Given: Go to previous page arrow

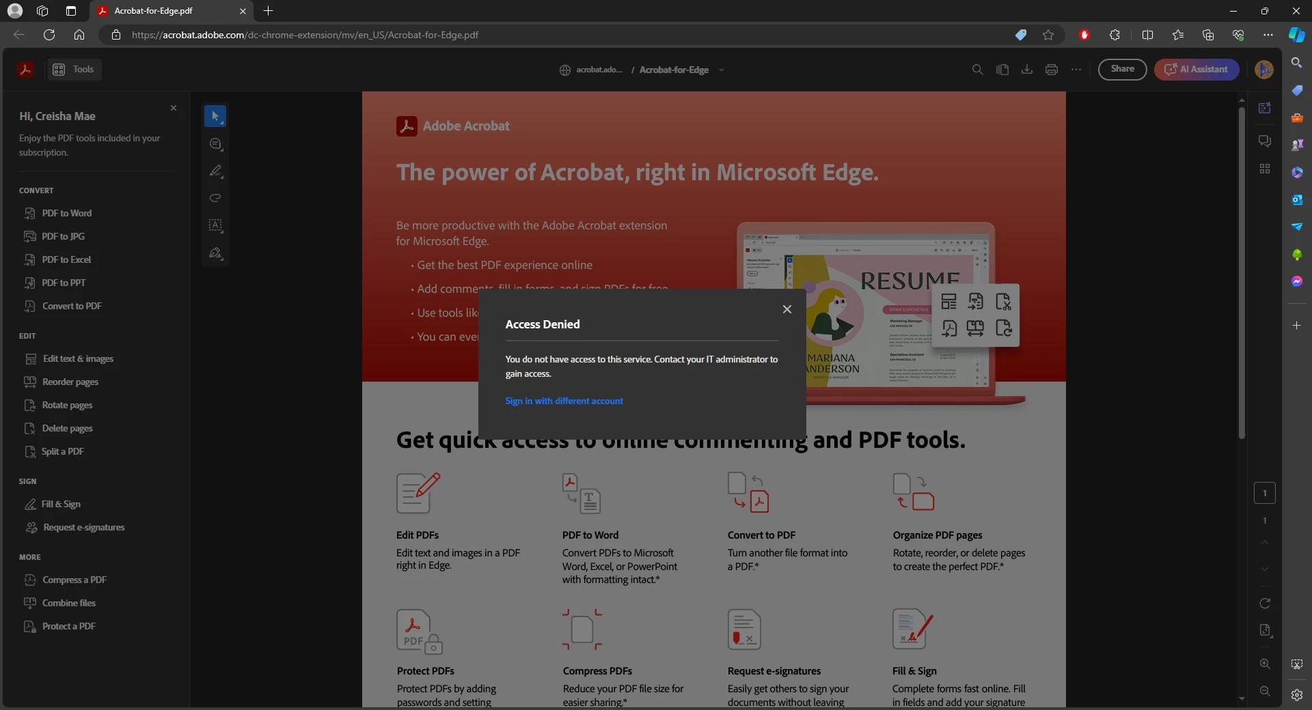Looking at the screenshot, I should click(1265, 542).
